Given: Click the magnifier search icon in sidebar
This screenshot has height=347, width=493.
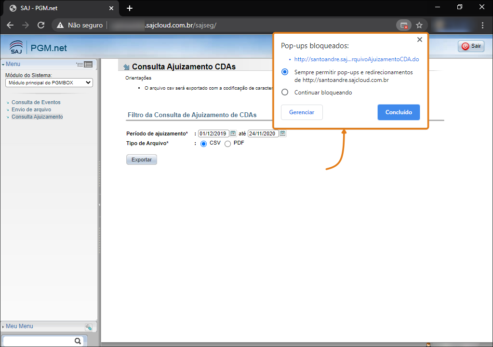Looking at the screenshot, I should click(x=78, y=341).
